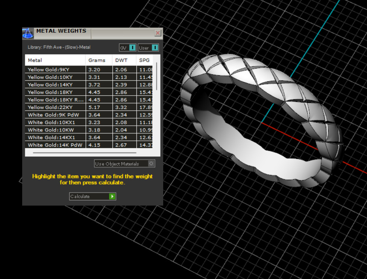Click the green arrow on the Calculate button
This screenshot has height=279, width=367.
(112, 196)
